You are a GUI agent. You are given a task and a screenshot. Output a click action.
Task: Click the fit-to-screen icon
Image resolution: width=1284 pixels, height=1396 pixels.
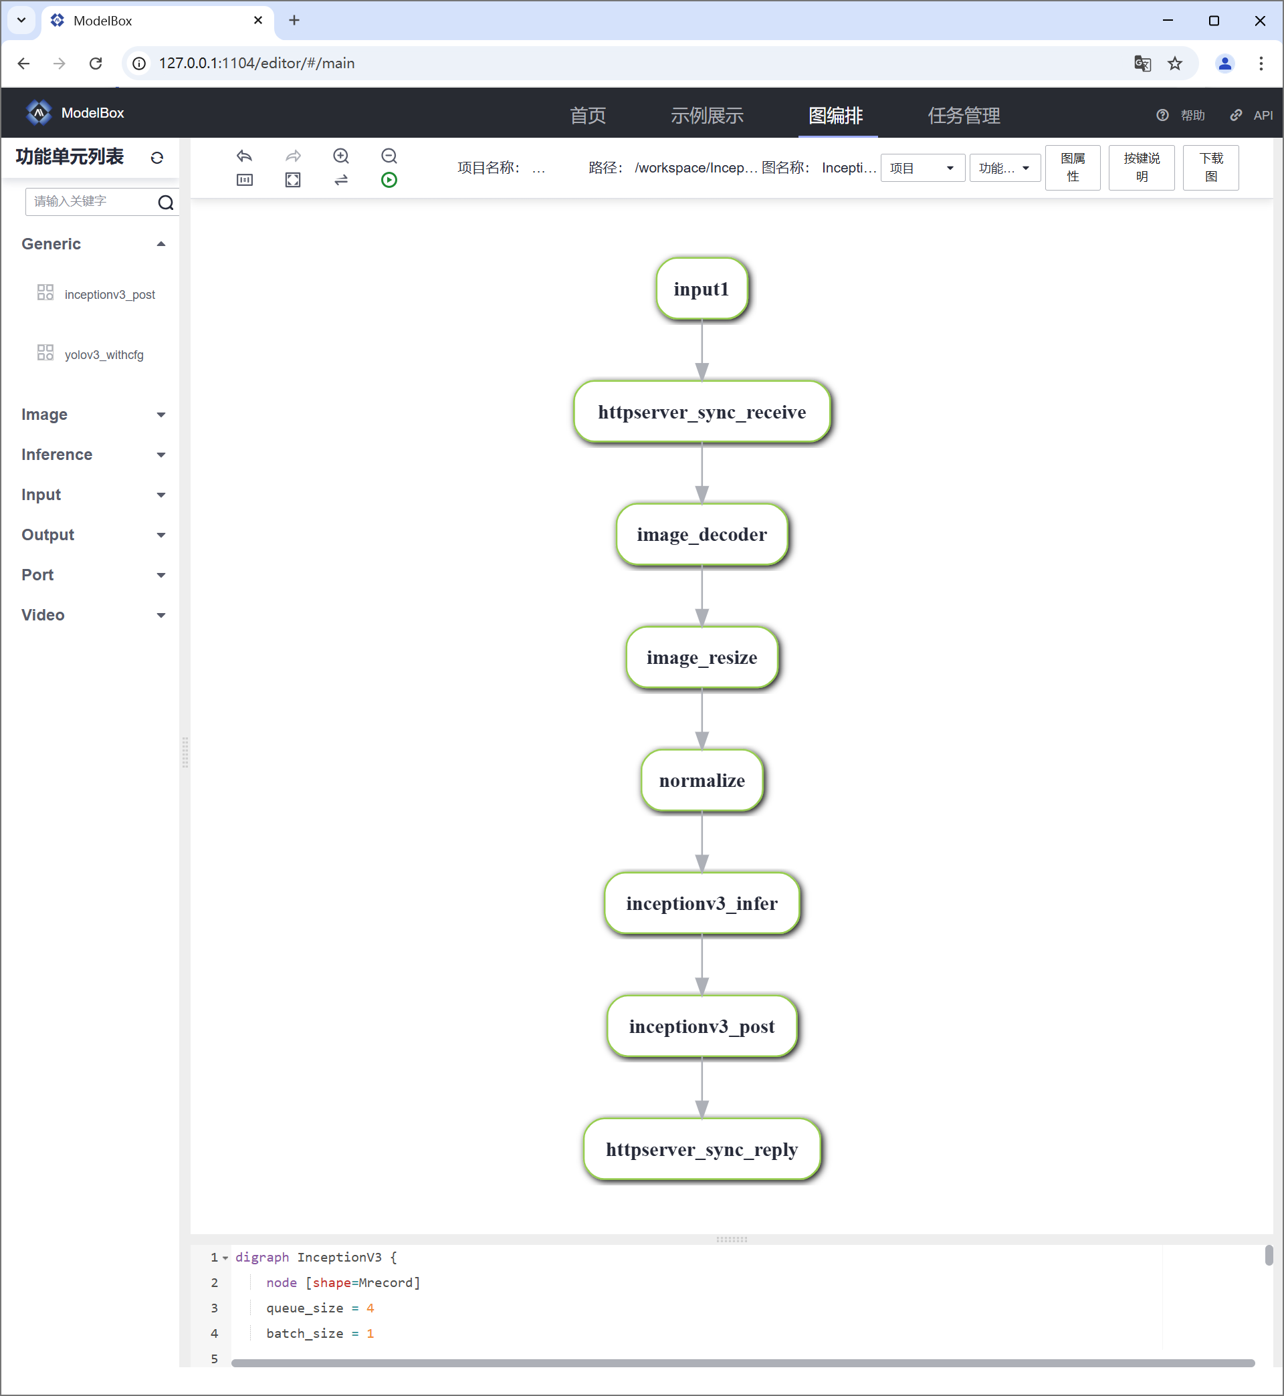(x=292, y=180)
